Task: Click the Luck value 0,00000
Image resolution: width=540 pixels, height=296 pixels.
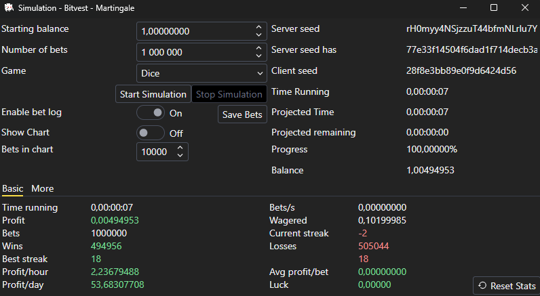Action: [374, 284]
